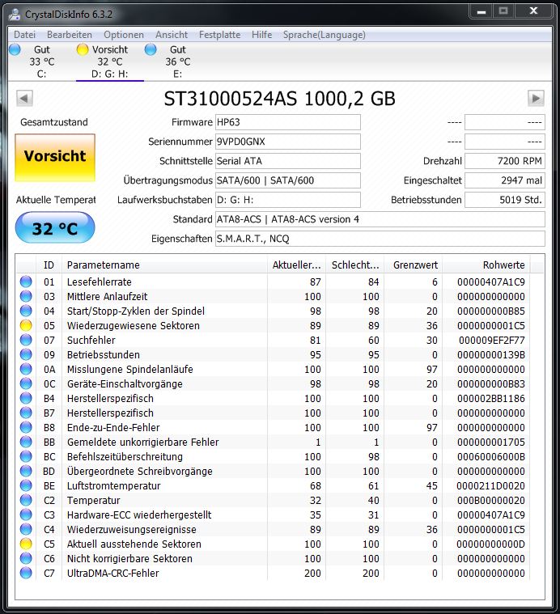
Task: Click the blue status icon of Suchfehler row
Action: [x=26, y=340]
